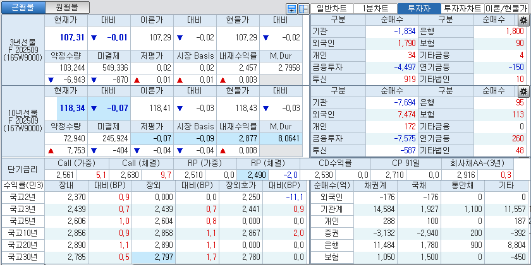Select the 투자자 tab
This screenshot has width=531, height=265.
419,8
